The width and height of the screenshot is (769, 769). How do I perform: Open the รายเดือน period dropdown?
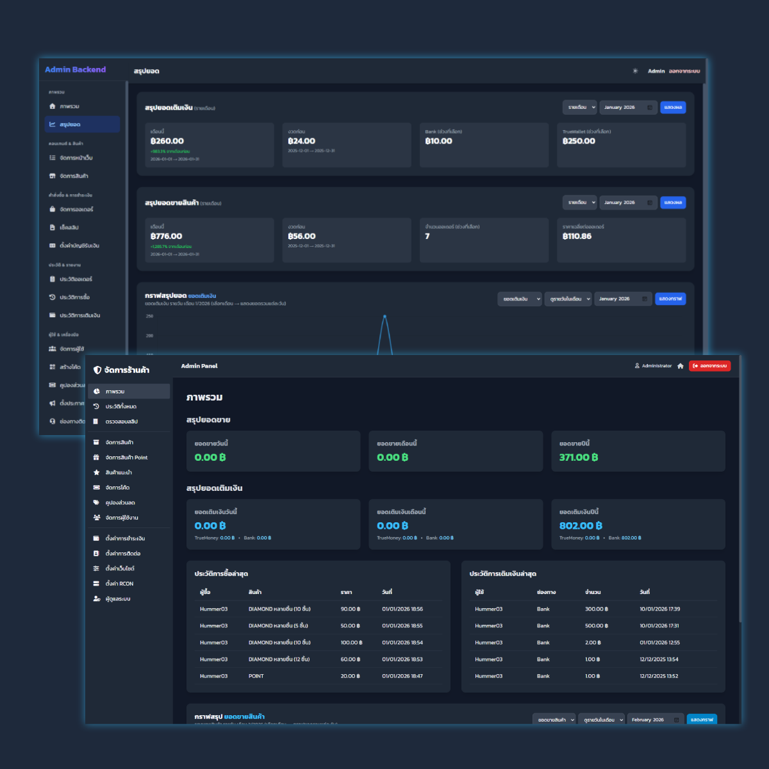click(580, 107)
